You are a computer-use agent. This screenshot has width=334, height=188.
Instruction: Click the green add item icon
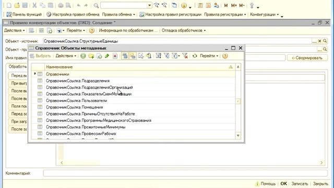click(83, 56)
